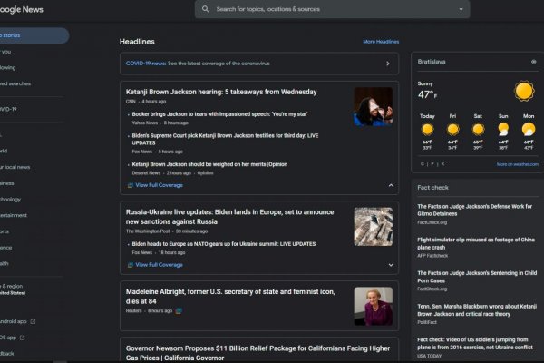
Task: Open the Madeleine Albright thumbnail
Action: [x=374, y=307]
